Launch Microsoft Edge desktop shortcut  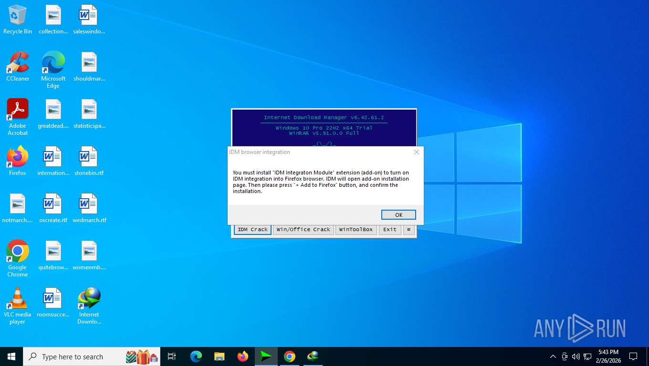click(x=53, y=70)
